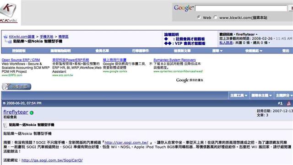
Task: Open the car.sogi.com.tw link
Action: 126,143
